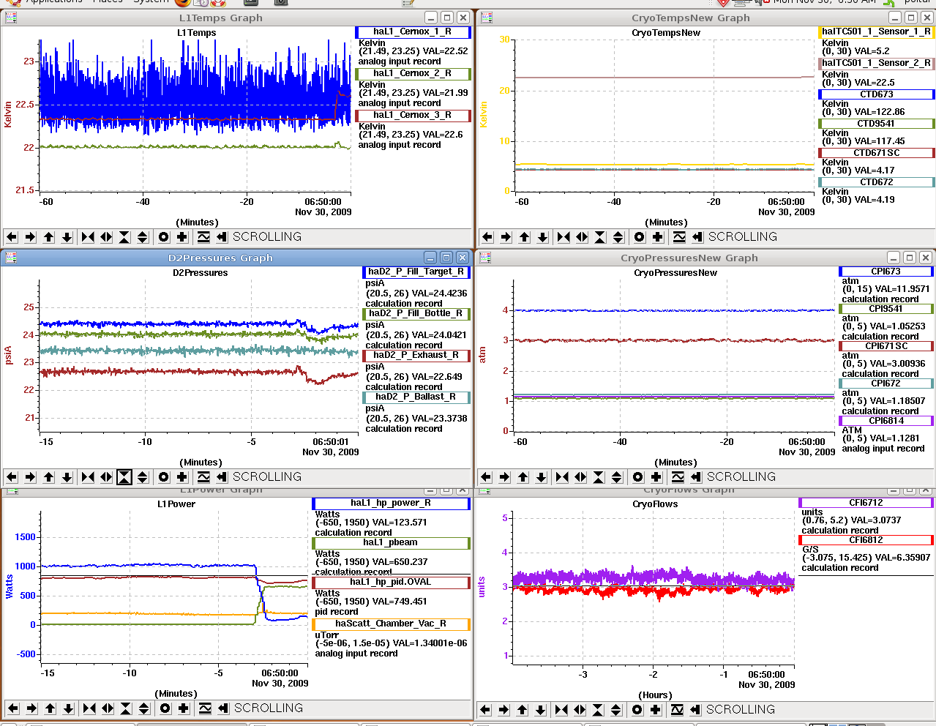Pan left in L1Power graph toolbar

point(13,708)
